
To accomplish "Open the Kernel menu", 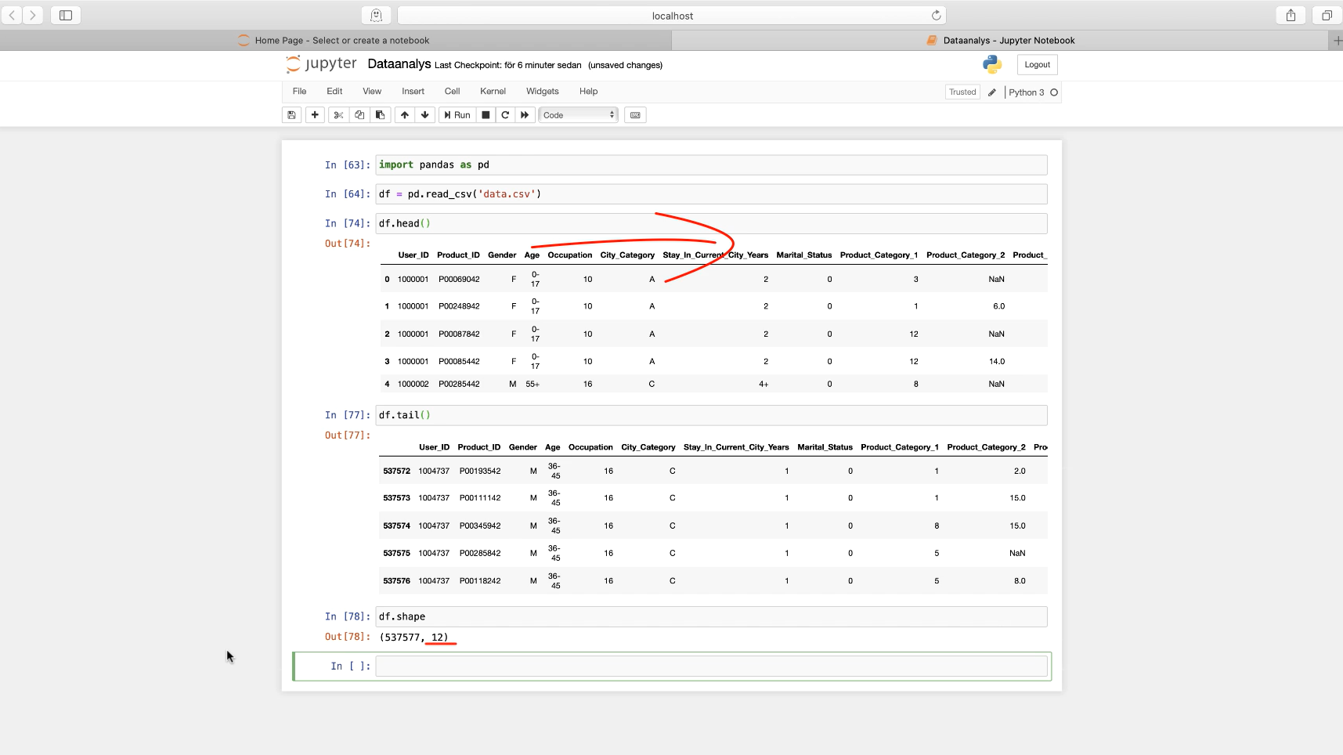I will 493,91.
